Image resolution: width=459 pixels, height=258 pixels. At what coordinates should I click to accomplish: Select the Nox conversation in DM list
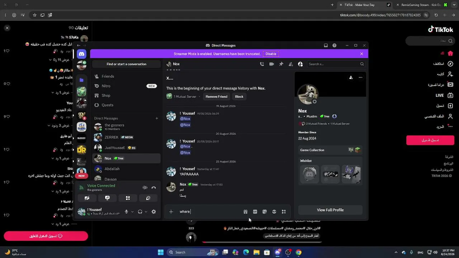[x=126, y=158]
